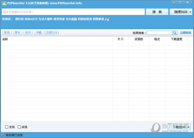194x138 pixels.
Task: Toggle the 反选 checkbox
Action: point(19,127)
